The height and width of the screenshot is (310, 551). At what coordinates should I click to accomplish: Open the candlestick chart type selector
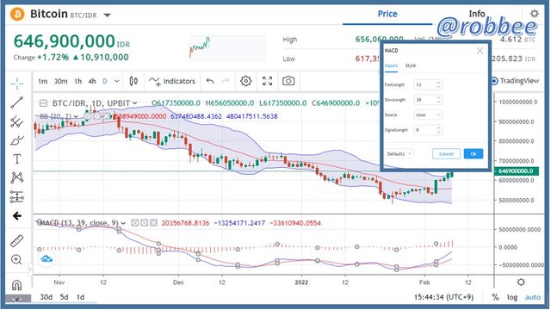coord(133,81)
